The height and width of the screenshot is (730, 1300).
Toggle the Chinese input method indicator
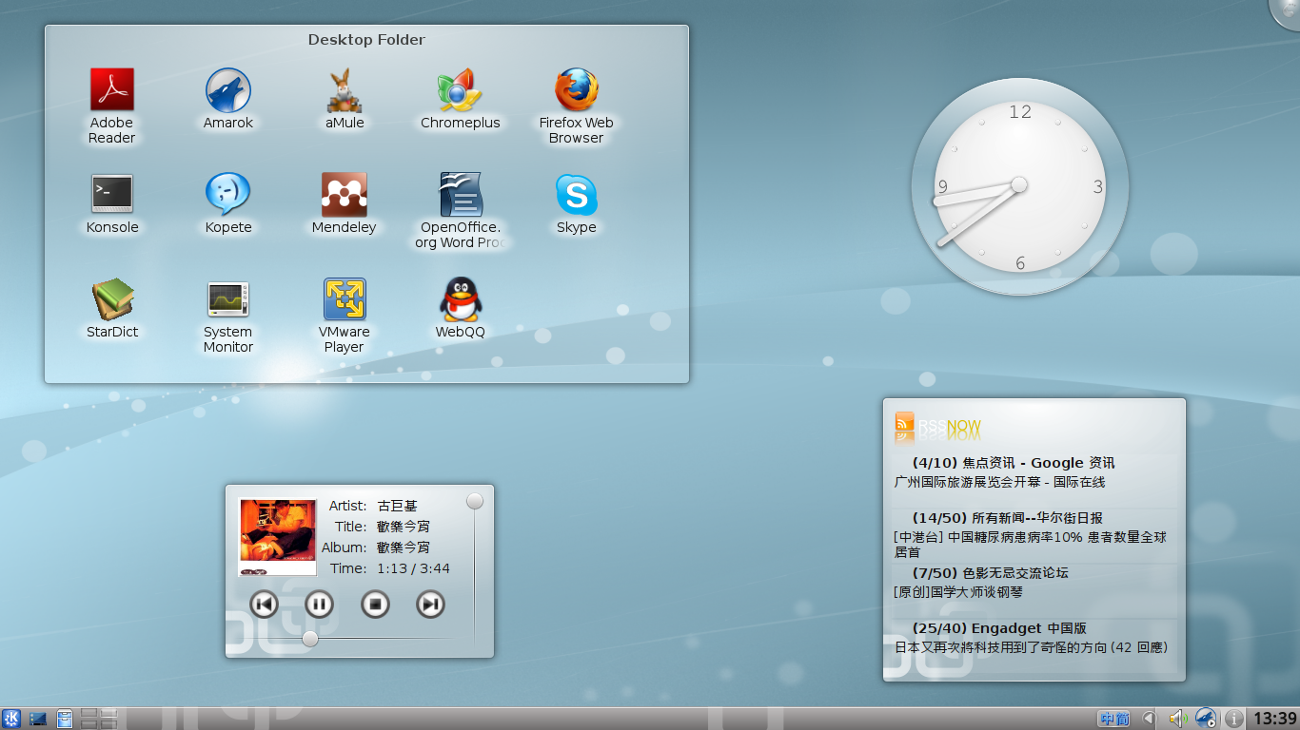(1114, 719)
